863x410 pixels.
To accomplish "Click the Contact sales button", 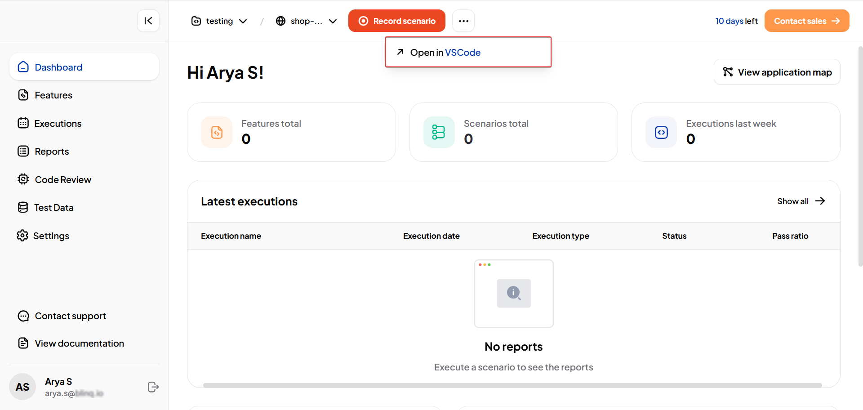I will [x=806, y=21].
